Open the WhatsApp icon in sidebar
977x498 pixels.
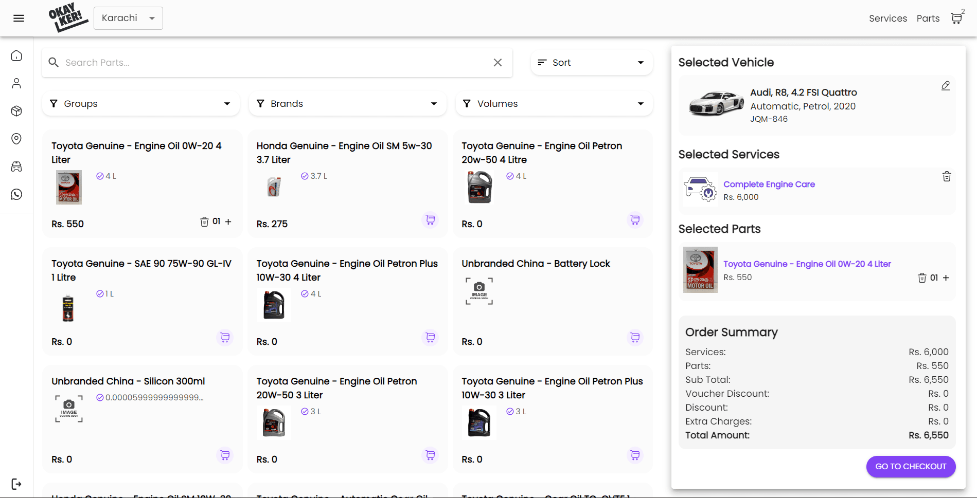coord(16,194)
